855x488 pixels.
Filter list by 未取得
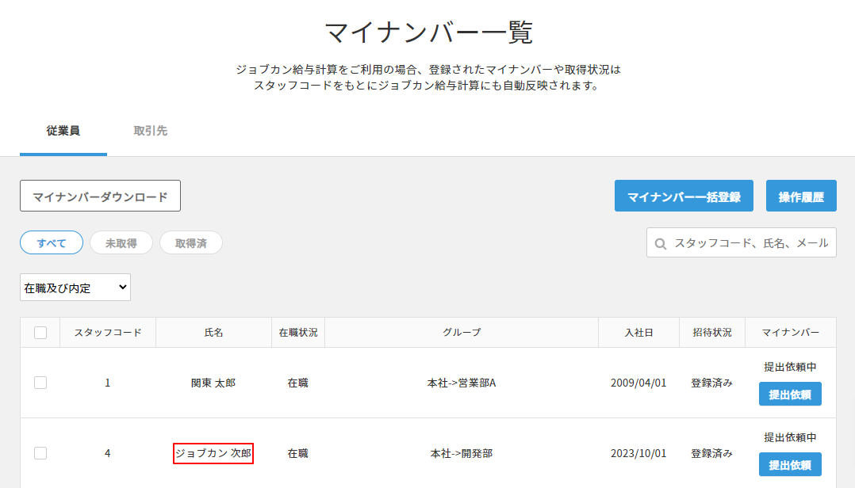coord(121,243)
